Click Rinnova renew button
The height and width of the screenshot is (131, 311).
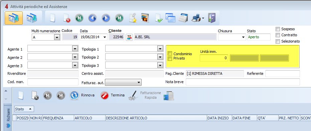click(82, 95)
